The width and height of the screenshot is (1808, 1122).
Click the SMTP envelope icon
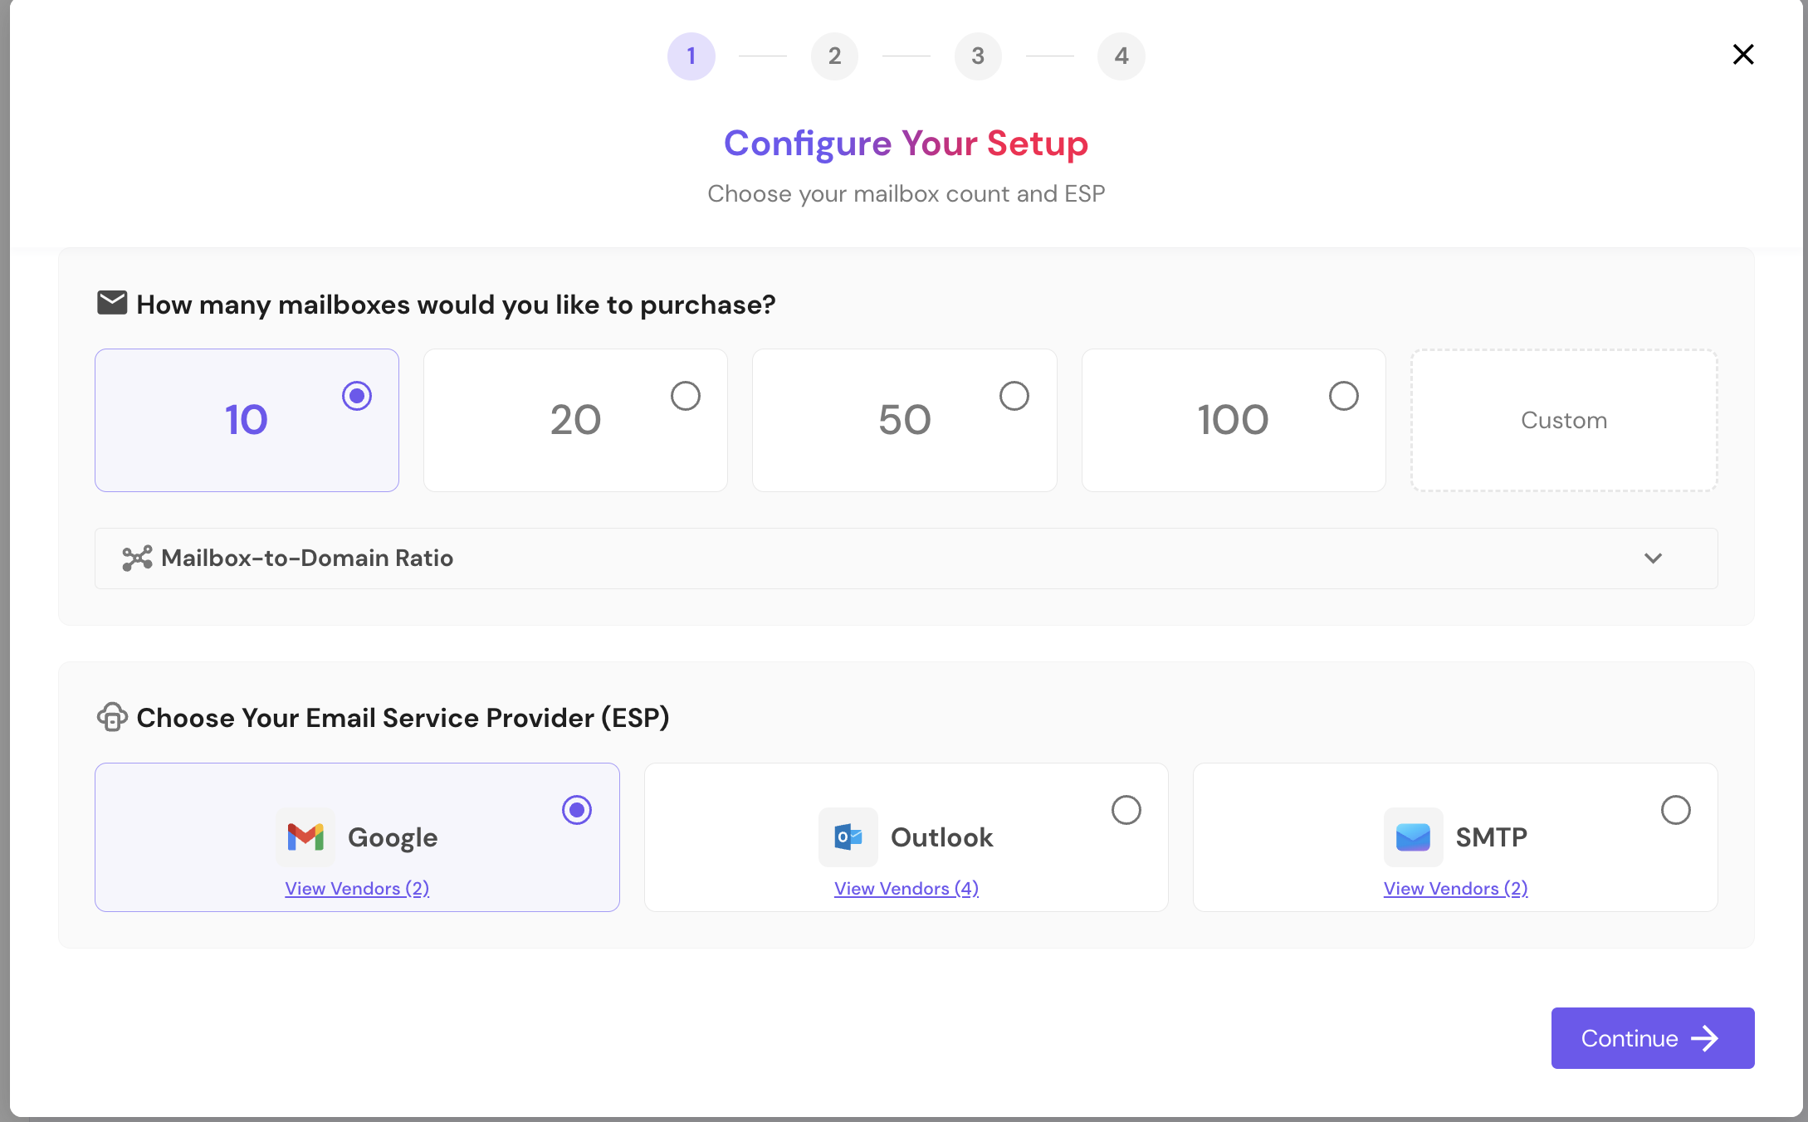click(x=1413, y=837)
